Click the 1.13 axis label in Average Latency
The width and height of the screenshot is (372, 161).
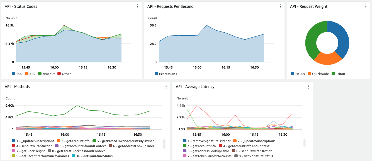point(182,129)
